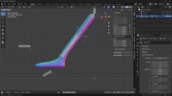The height and width of the screenshot is (96, 172).
Task: Click the Copy Relative button
Action: 117,55
